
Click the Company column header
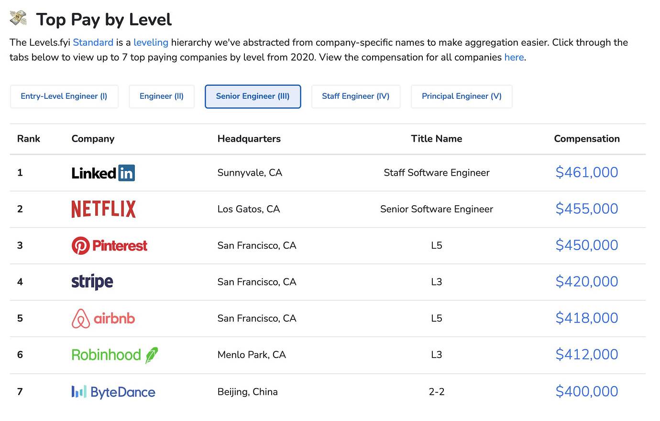tap(93, 138)
